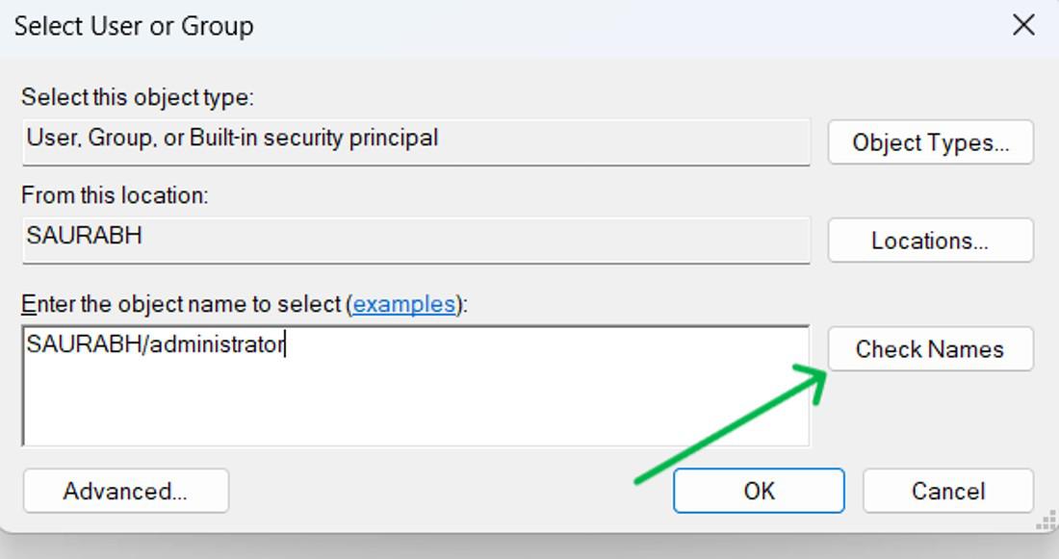This screenshot has height=559, width=1059.
Task: Click the empty area below the typed object name
Action: (414, 404)
